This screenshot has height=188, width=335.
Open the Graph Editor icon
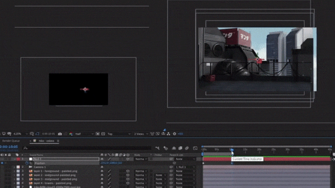point(195,148)
